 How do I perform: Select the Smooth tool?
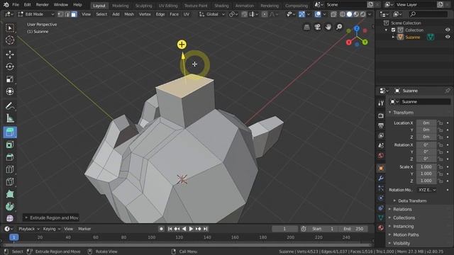(x=10, y=218)
